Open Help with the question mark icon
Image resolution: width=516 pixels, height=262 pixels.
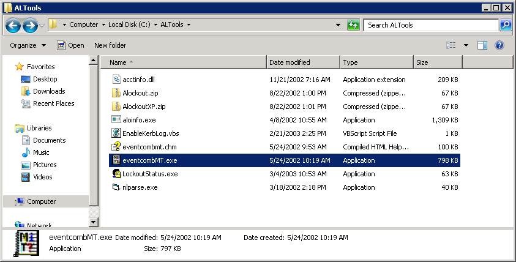(x=499, y=45)
